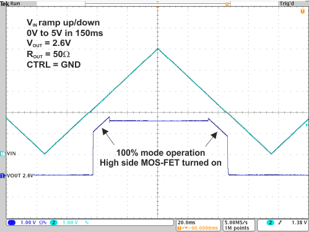Click the channel 2 badge next to second 1.00 V

pos(53,223)
